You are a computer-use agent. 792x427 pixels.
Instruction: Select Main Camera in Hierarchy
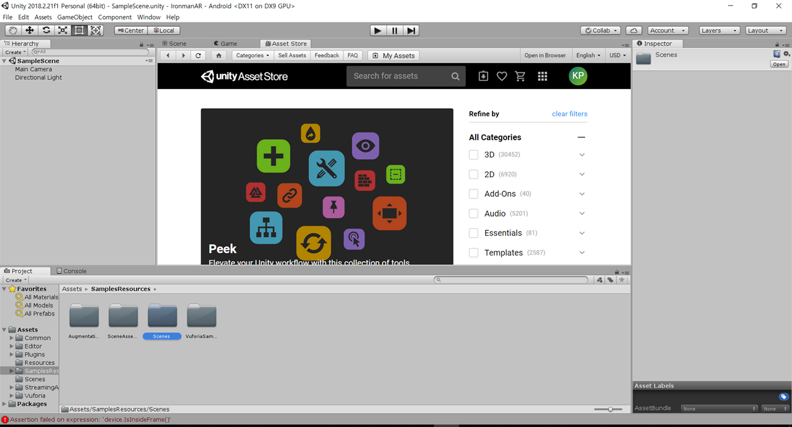[33, 69]
